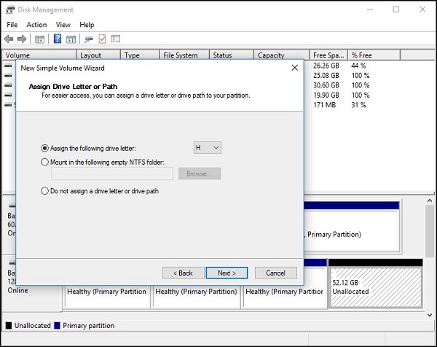Click the black Unallocated legend swatch
437x347 pixels.
pyautogui.click(x=9, y=326)
